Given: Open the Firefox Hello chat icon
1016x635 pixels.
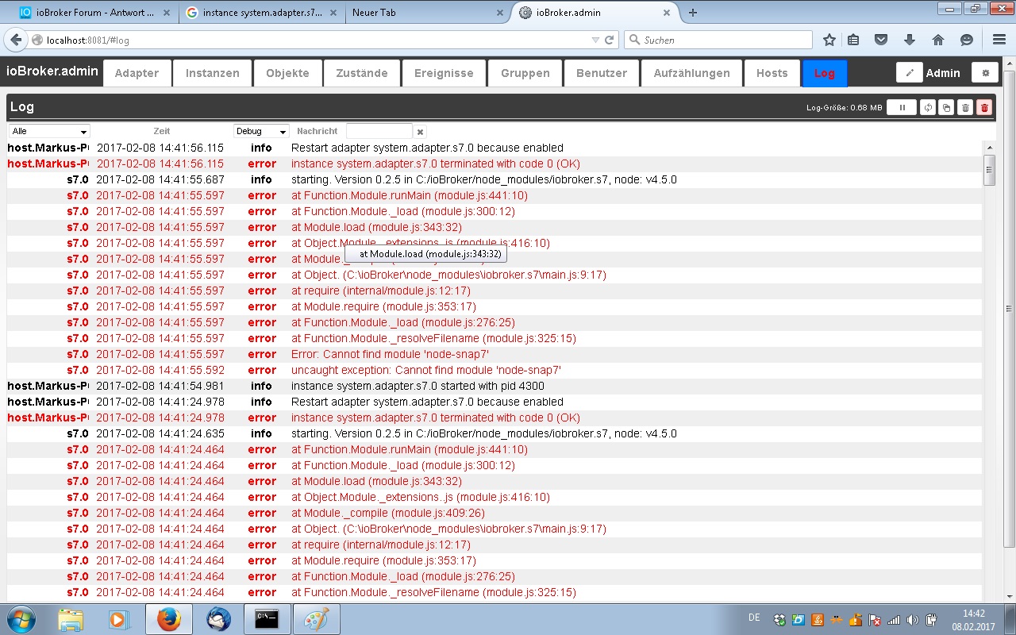Looking at the screenshot, I should tap(966, 40).
